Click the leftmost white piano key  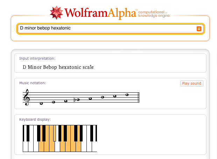point(26,146)
